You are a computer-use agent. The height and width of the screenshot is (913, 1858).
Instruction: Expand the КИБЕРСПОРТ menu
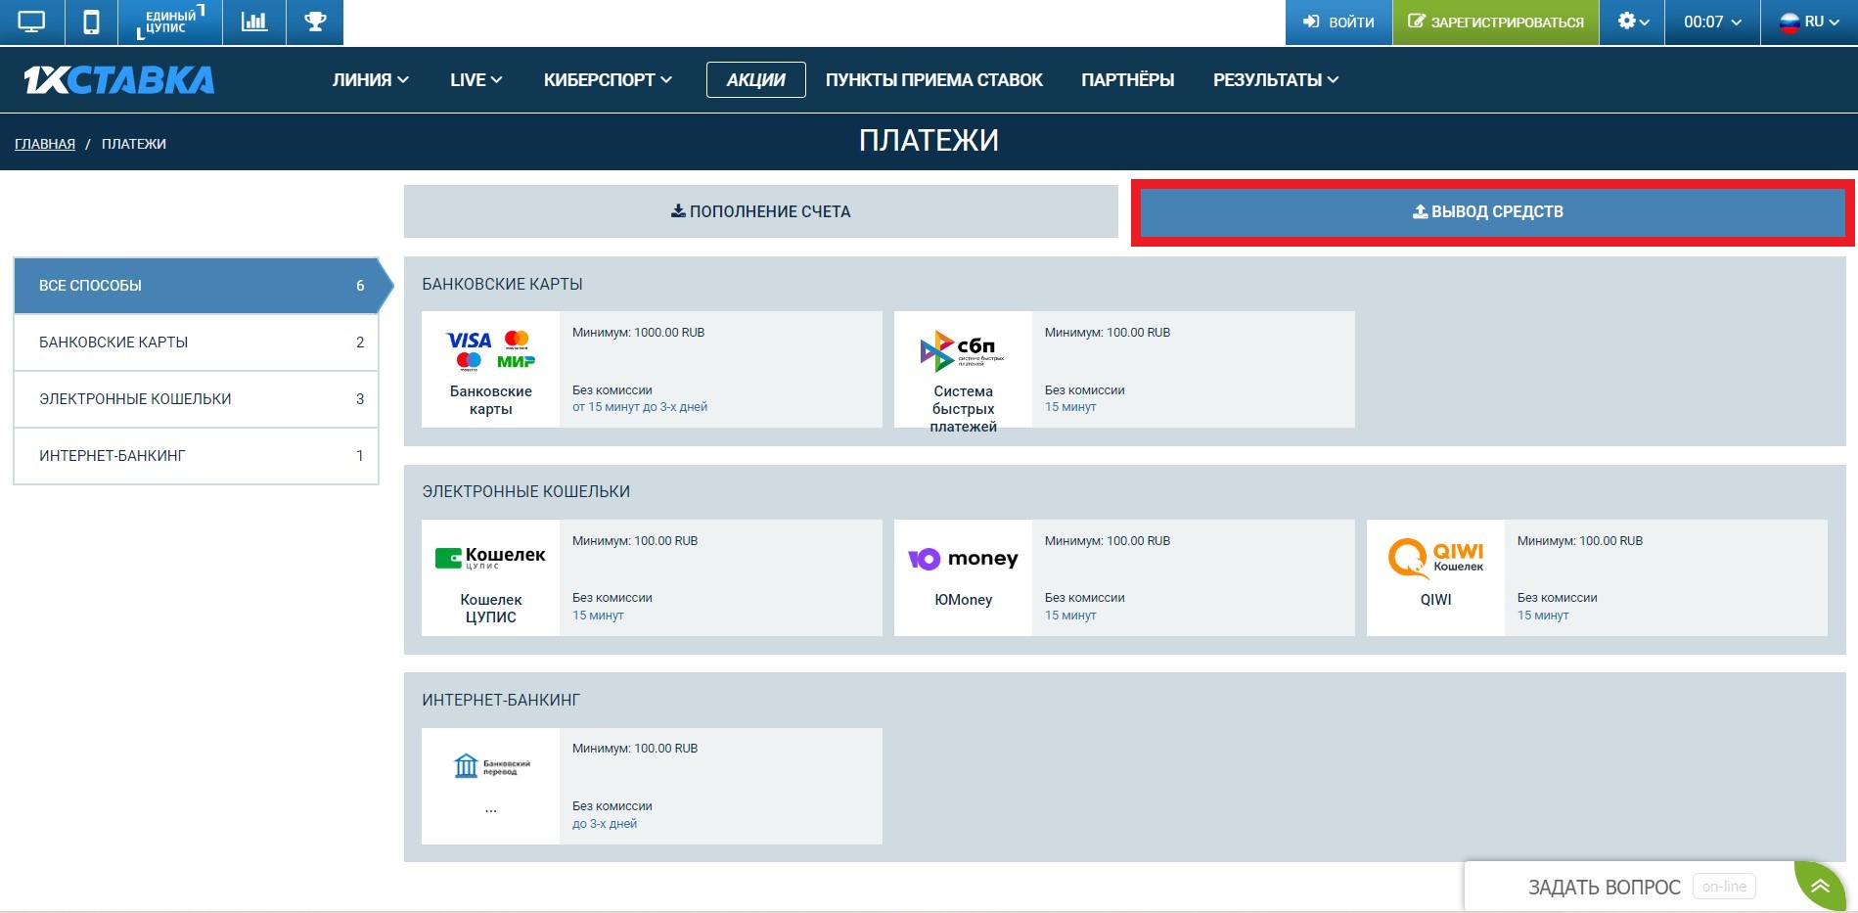(x=608, y=80)
